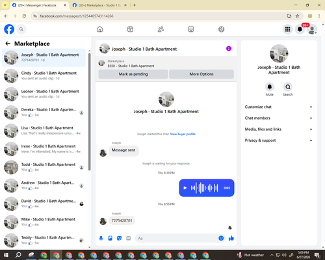Play the 0:05 audio clip
This screenshot has height=260, width=325.
pos(185,188)
